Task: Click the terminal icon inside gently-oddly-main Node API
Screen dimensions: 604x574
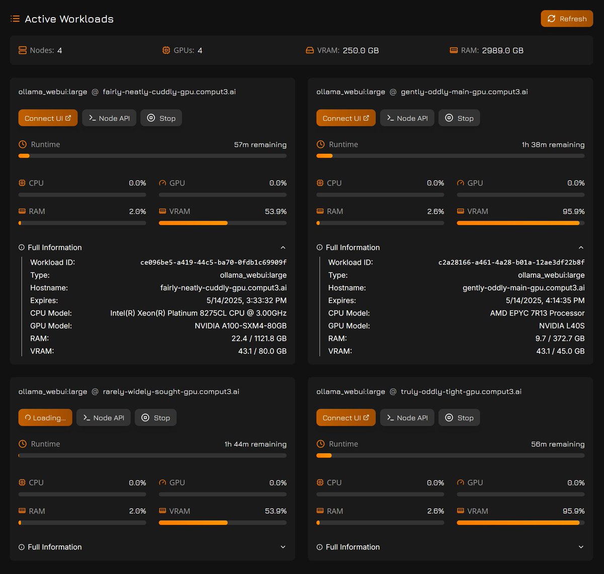Action: point(390,118)
